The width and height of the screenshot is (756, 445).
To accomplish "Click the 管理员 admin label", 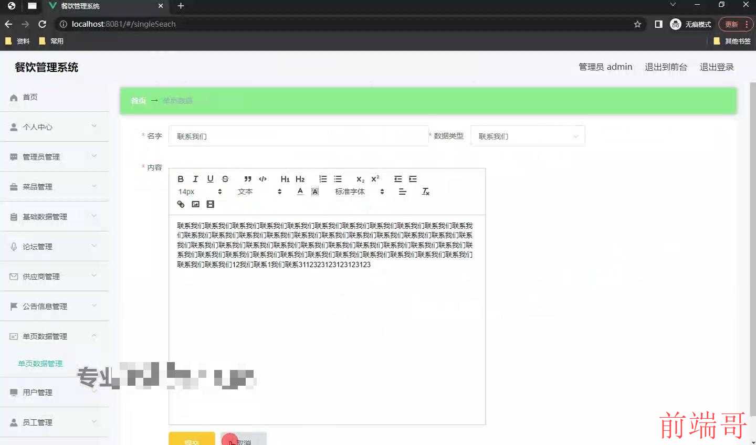I will point(605,67).
